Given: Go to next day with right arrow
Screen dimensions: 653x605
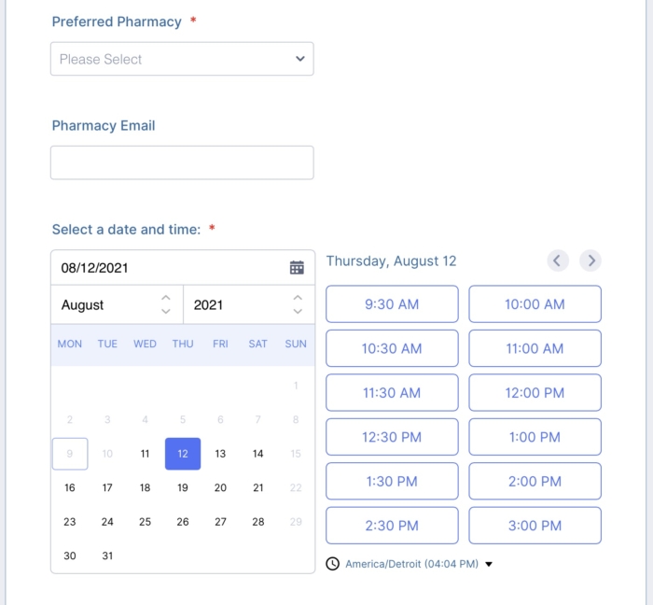Looking at the screenshot, I should [x=590, y=260].
